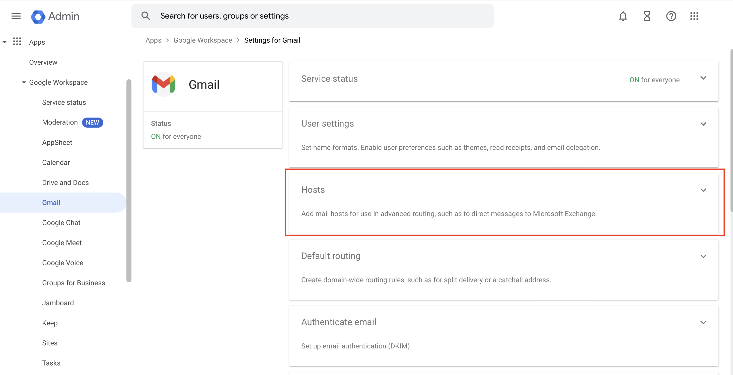Collapse the Apps section arrow

coord(5,42)
